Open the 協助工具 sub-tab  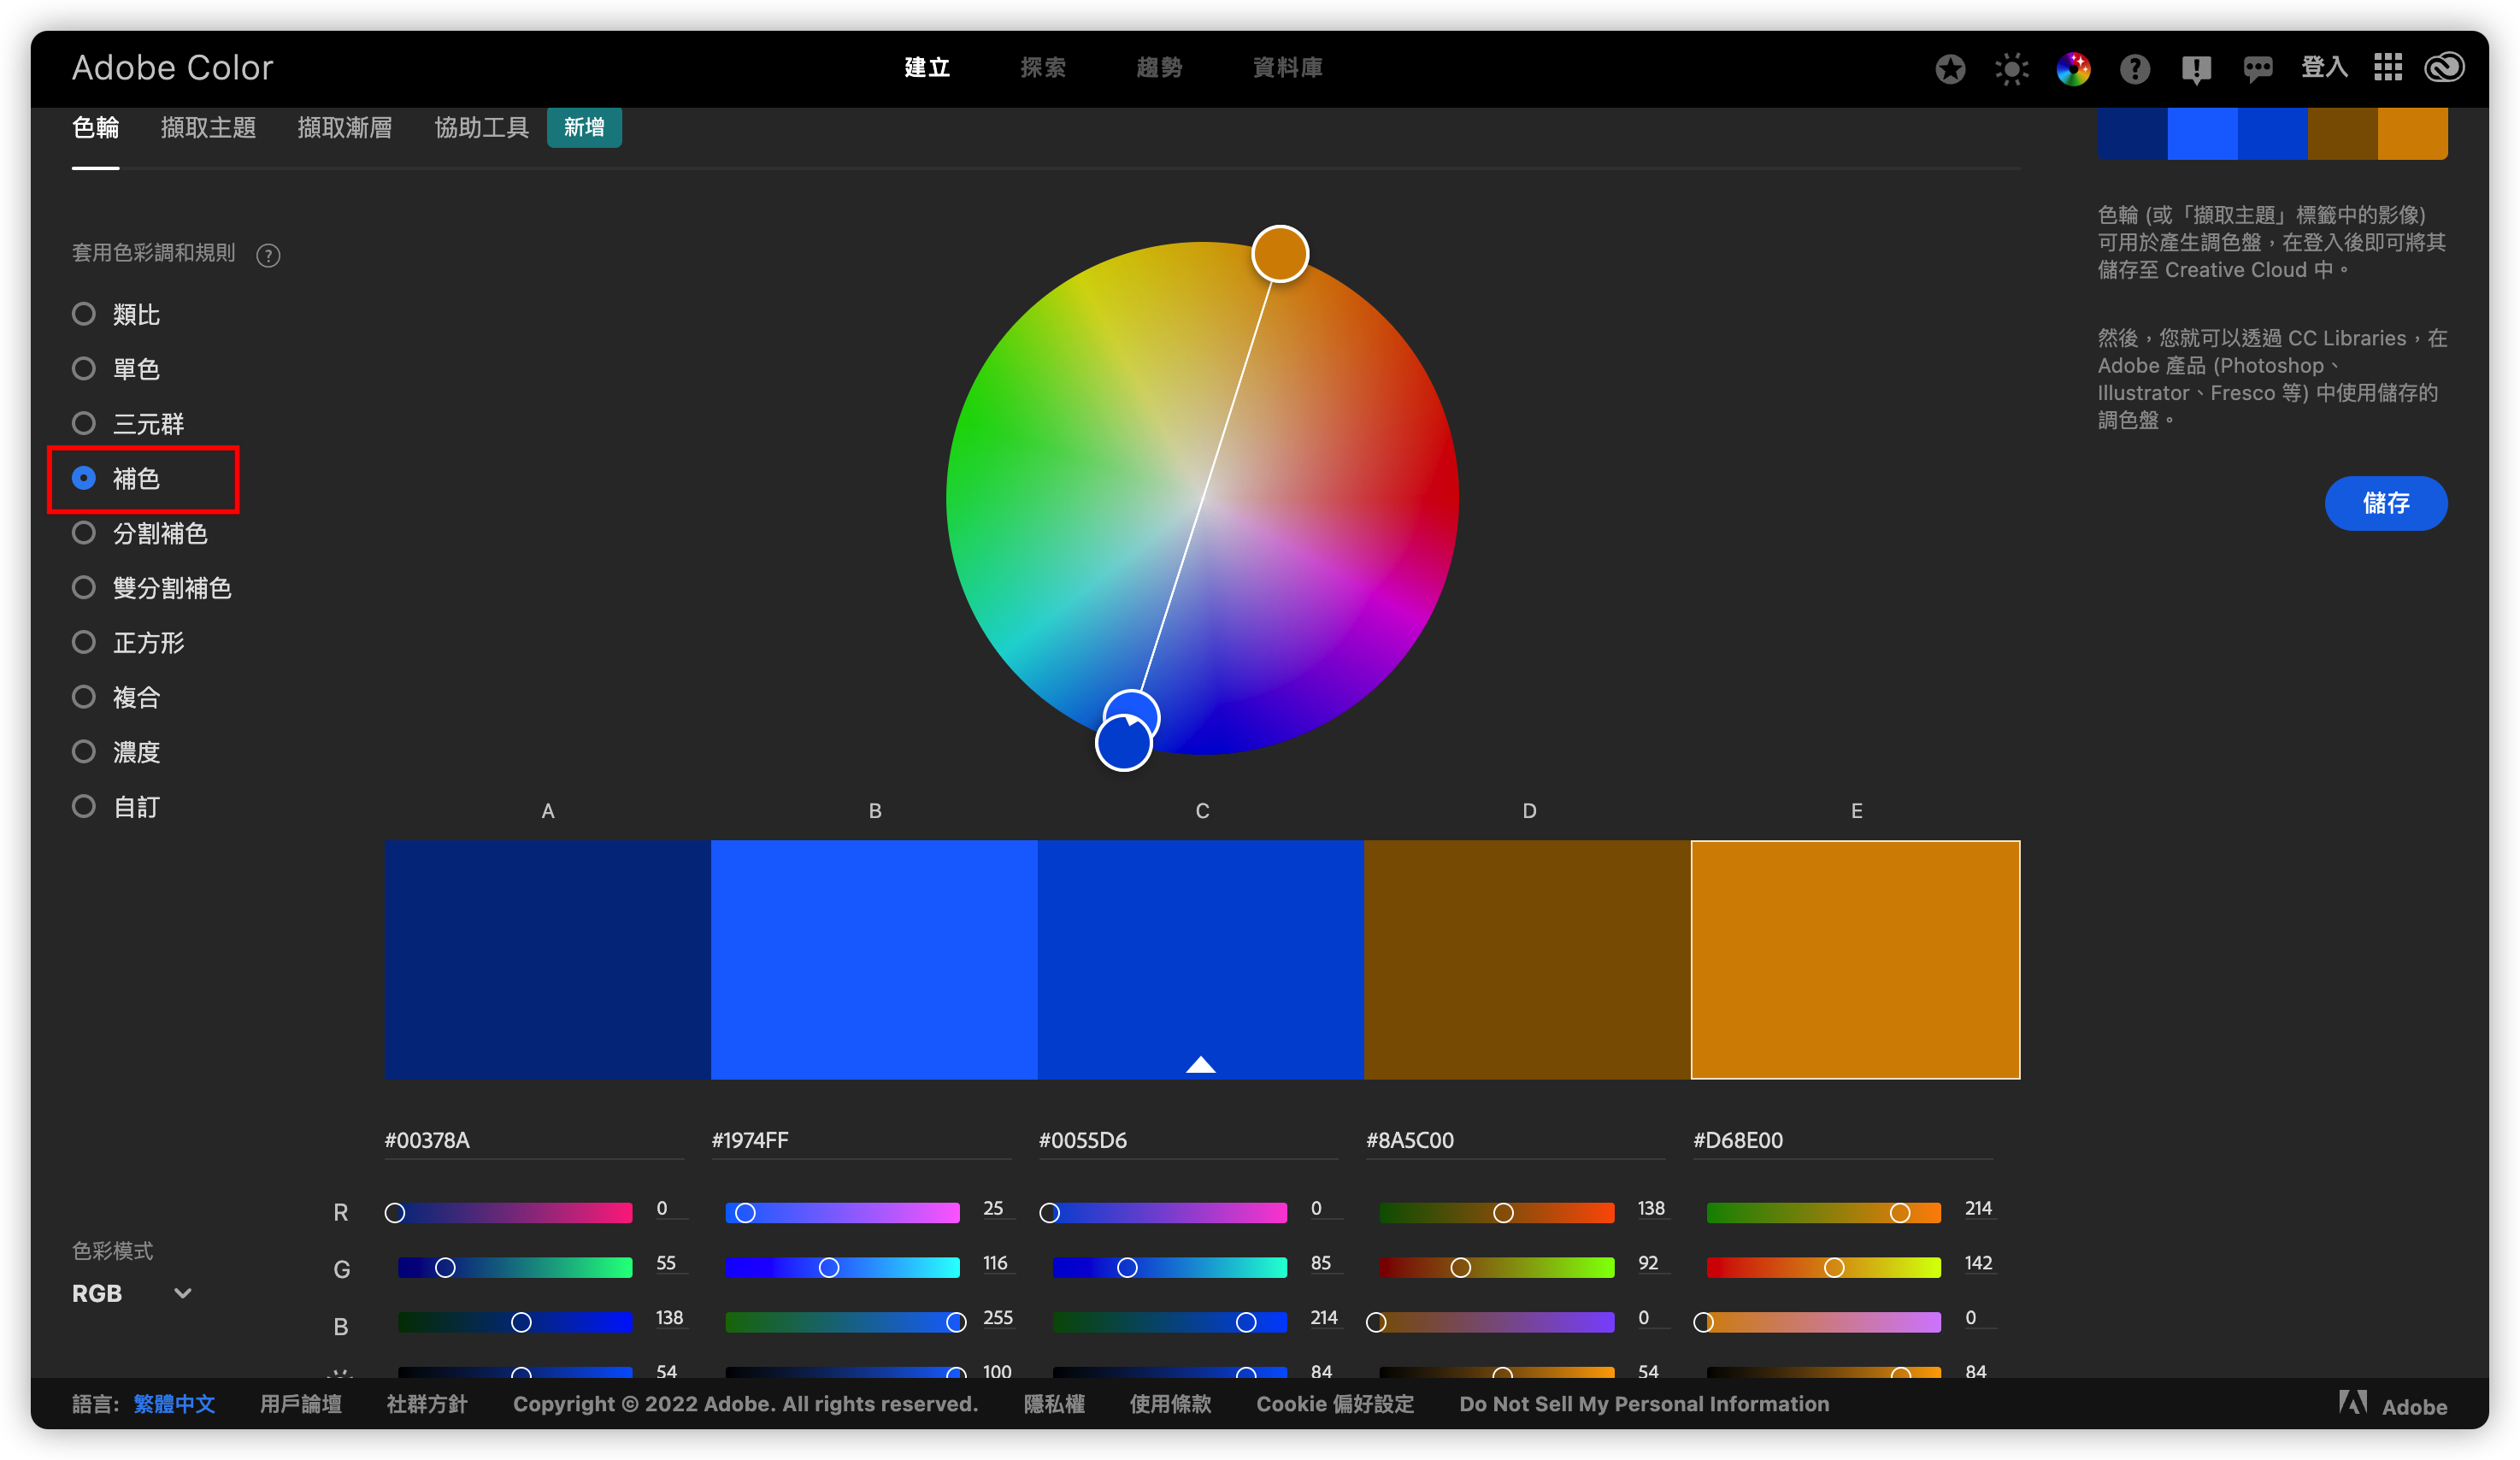coord(481,128)
